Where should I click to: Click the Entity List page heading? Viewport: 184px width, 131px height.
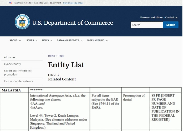pos(66,65)
